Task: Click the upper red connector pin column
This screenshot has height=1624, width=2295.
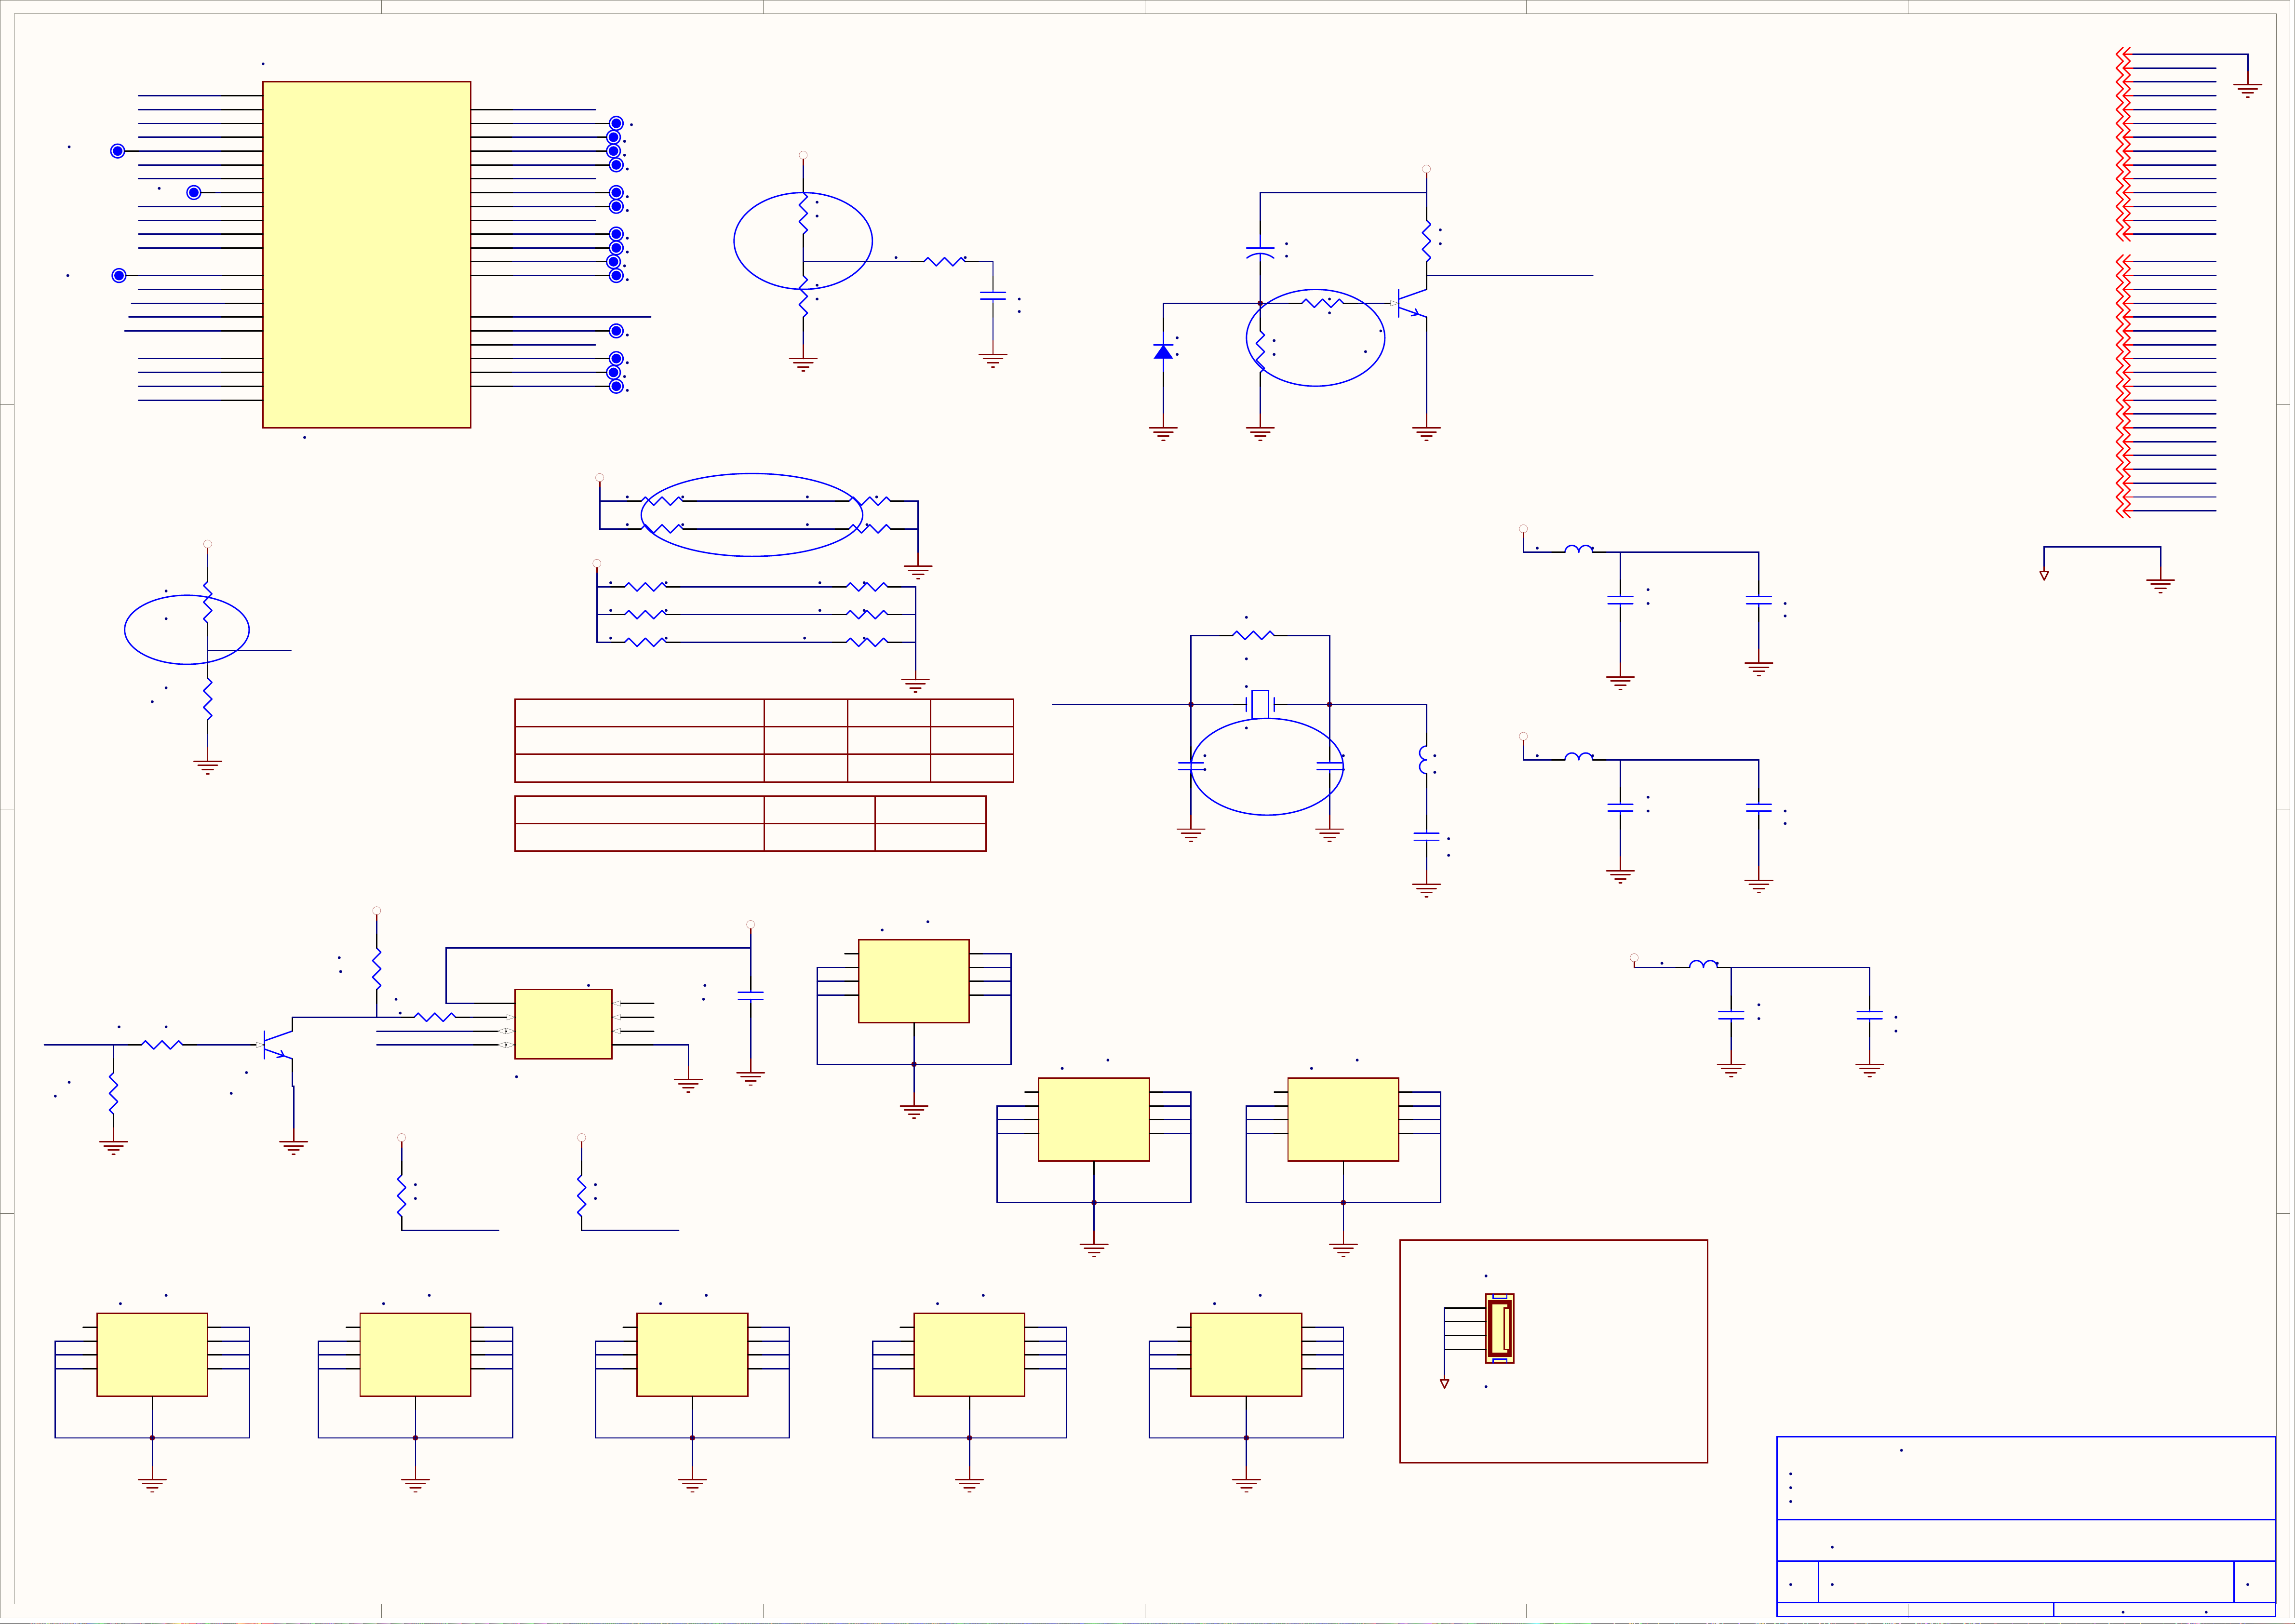Action: click(x=2123, y=144)
